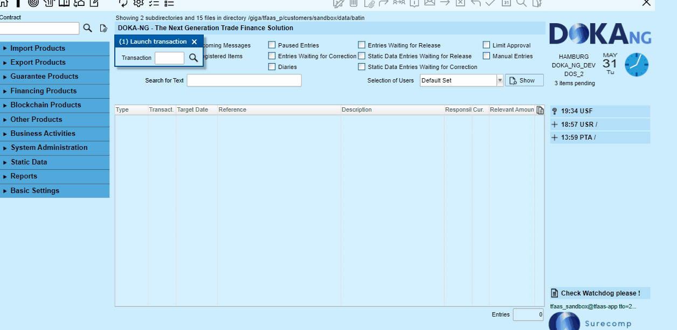Expand the Import Products menu
This screenshot has height=330, width=677.
pyautogui.click(x=54, y=48)
